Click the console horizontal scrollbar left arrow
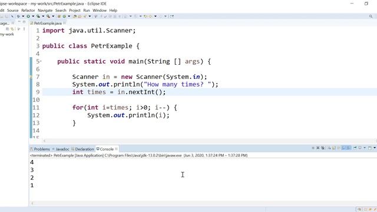 (32, 203)
